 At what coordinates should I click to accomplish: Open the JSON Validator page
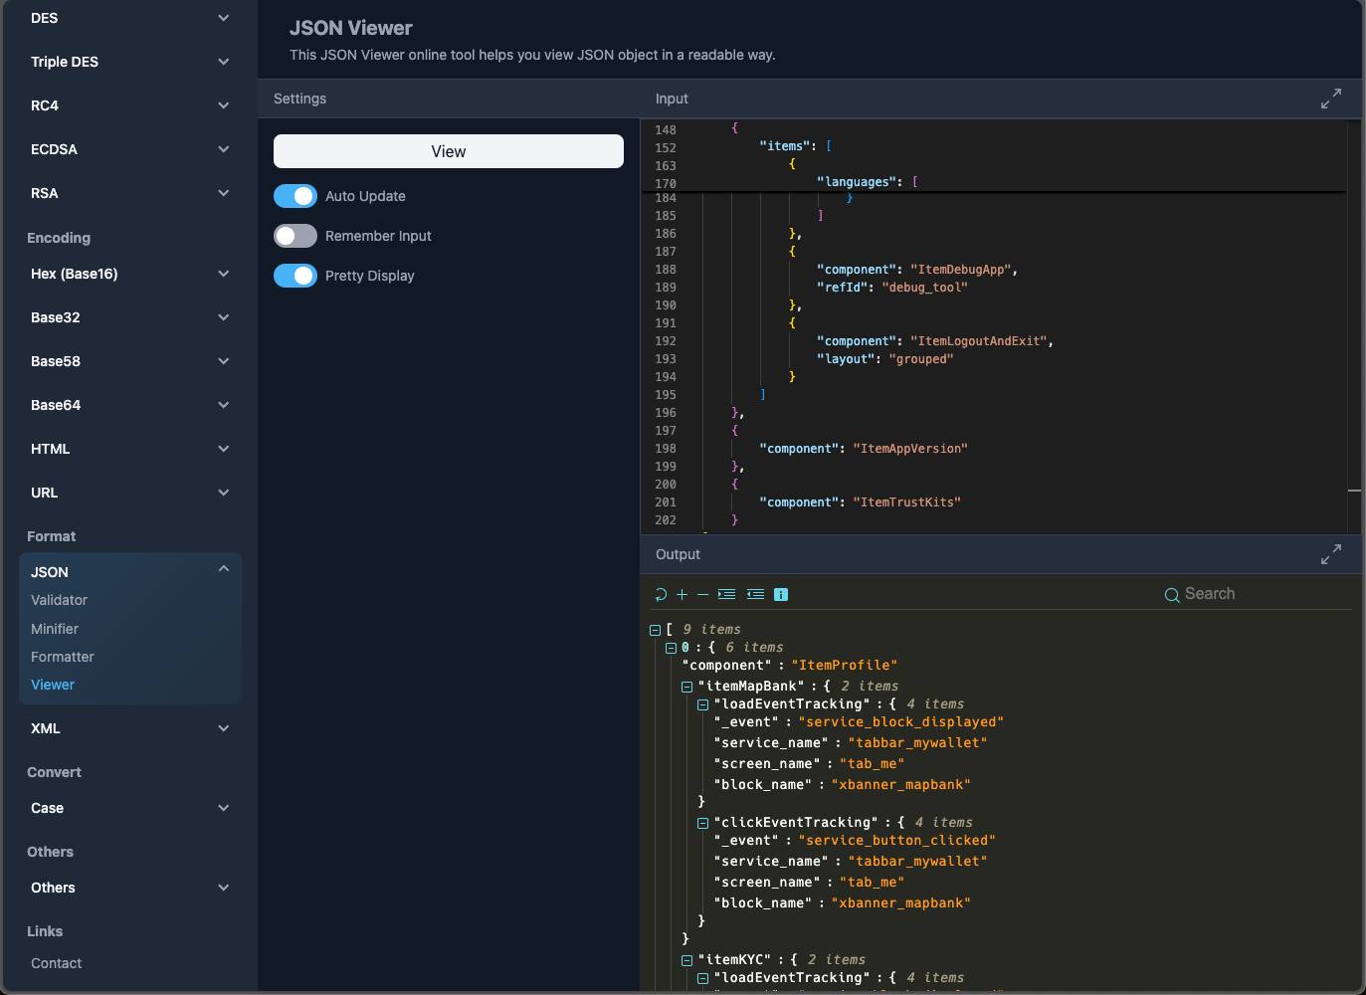59,600
